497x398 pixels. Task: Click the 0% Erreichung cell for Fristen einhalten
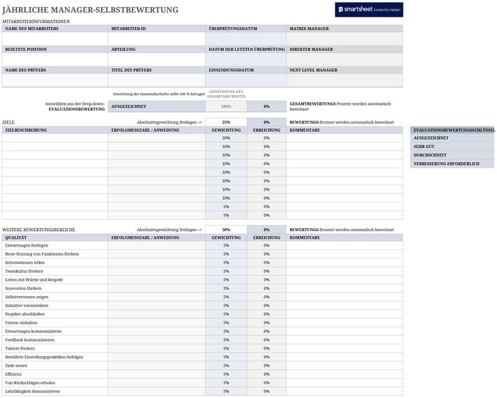[266, 323]
